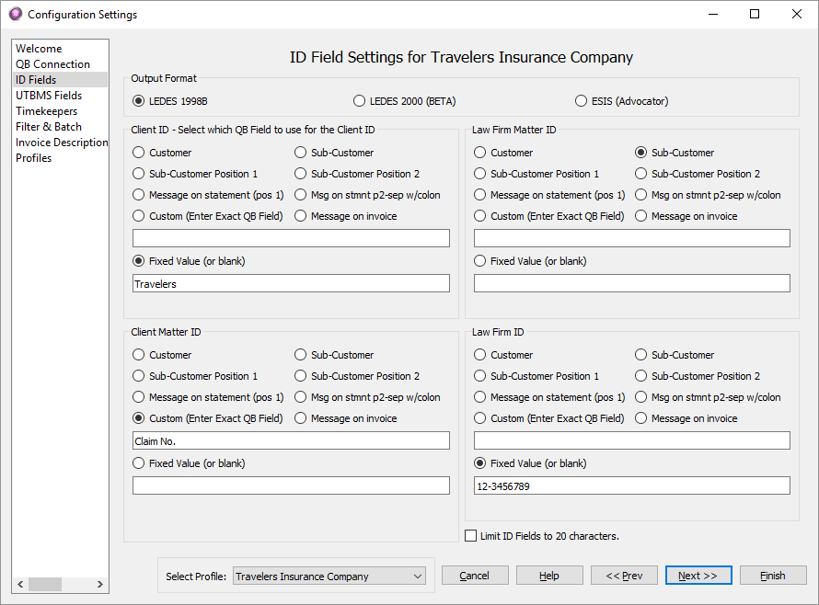Viewport: 819px width, 605px height.
Task: Select Fixed Value option under Client ID
Action: click(189, 261)
